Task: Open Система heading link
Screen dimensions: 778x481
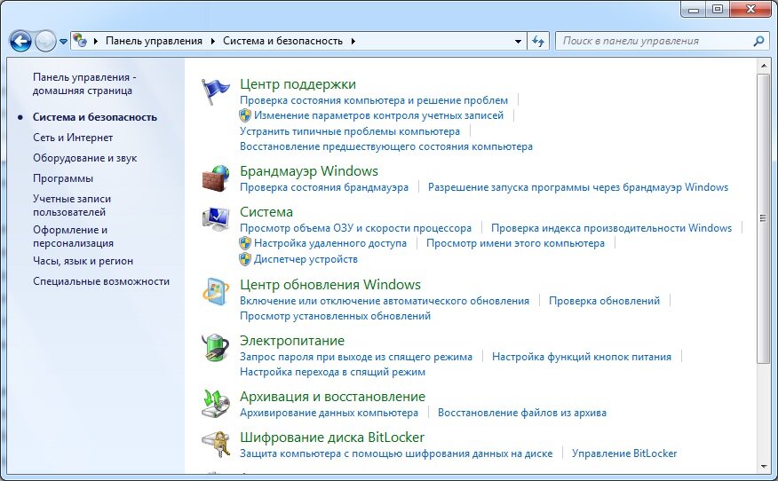Action: tap(266, 212)
